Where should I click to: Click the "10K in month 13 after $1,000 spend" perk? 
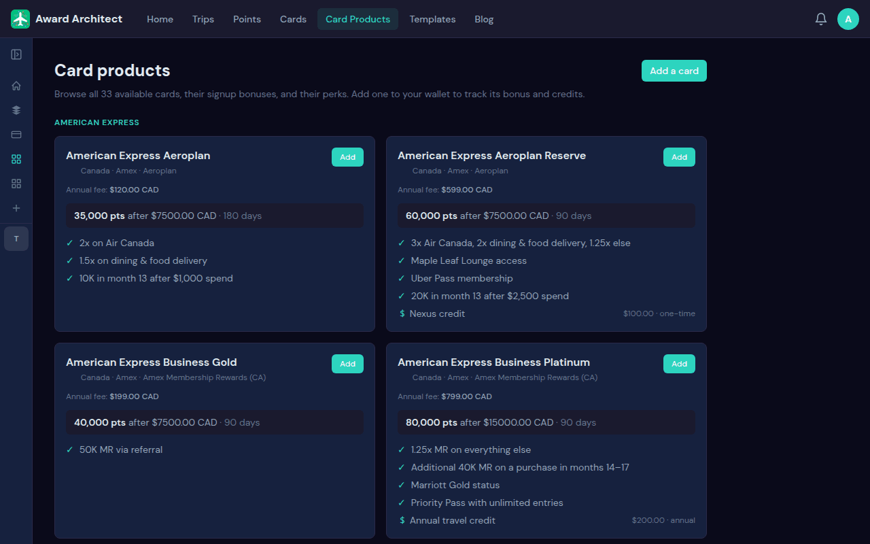pos(156,278)
